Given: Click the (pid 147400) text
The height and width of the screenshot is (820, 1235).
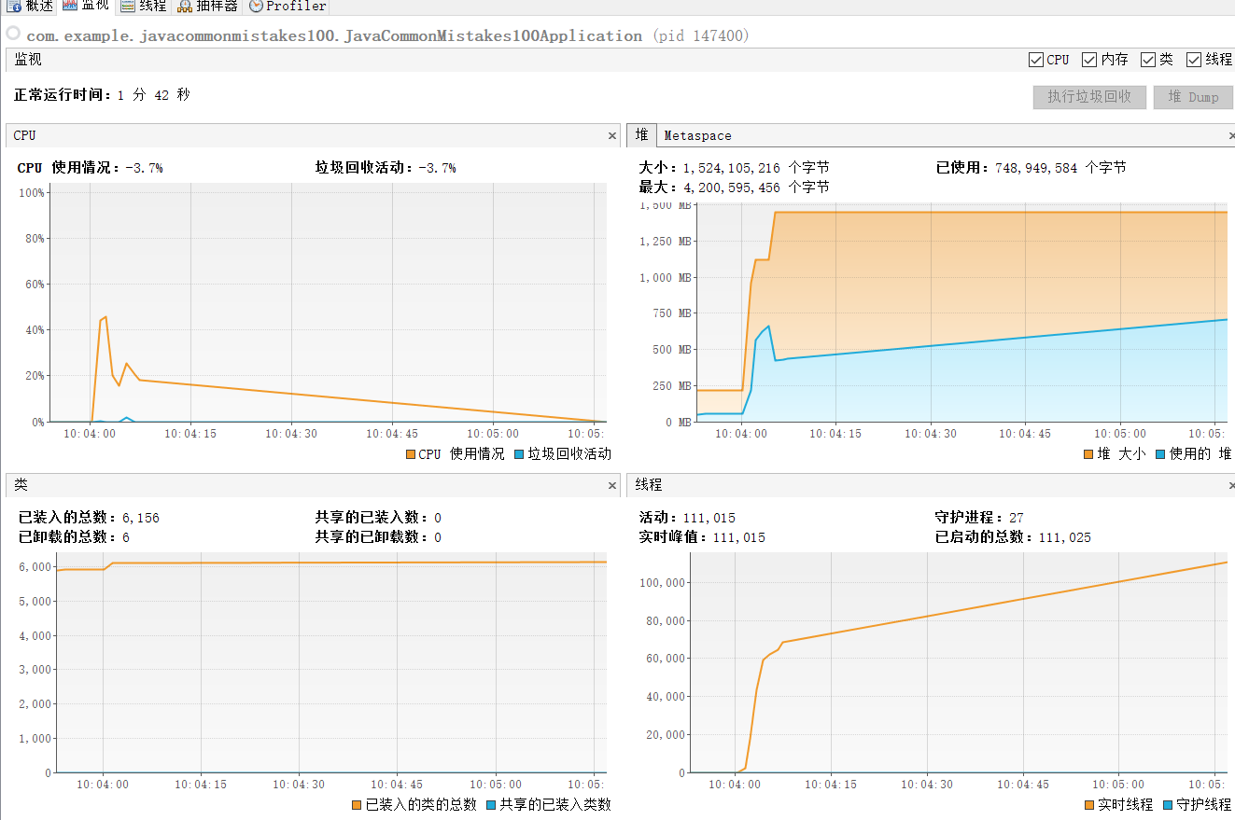Looking at the screenshot, I should tap(700, 35).
